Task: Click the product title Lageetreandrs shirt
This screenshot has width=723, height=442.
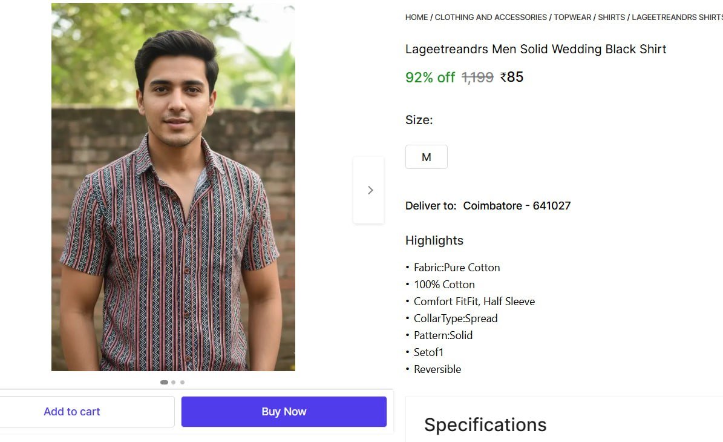Action: [x=535, y=49]
